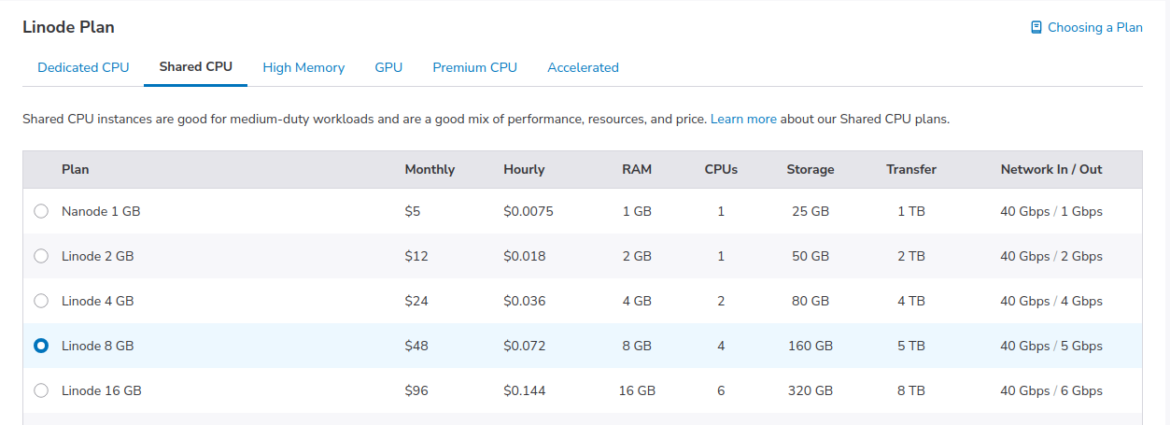Open the Accelerated plans tab
Screen dimensions: 1170x425
583,67
